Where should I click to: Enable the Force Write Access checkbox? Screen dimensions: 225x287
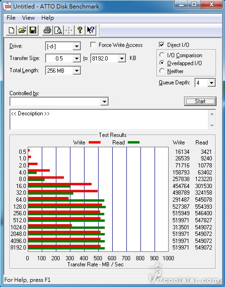pyautogui.click(x=93, y=45)
